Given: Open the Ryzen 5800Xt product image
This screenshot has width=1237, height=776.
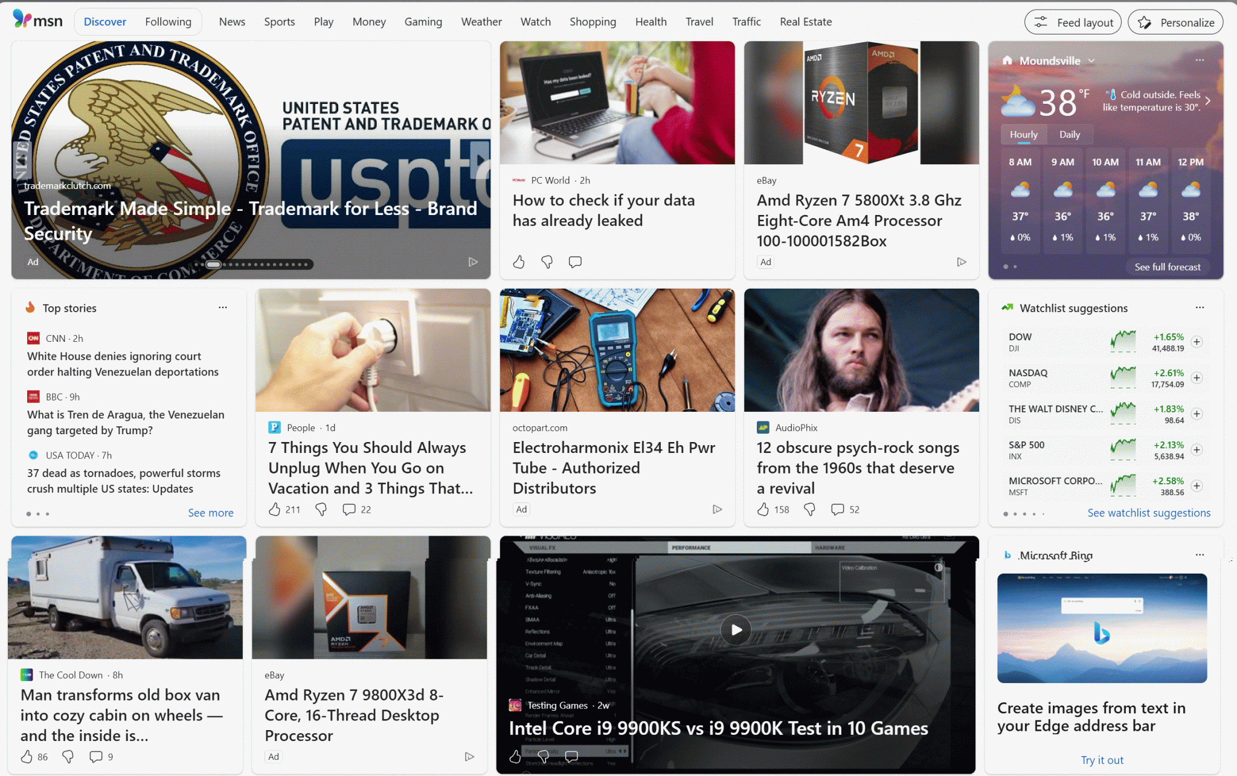Looking at the screenshot, I should click(861, 103).
